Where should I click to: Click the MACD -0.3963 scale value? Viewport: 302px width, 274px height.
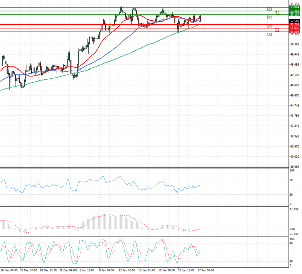click(x=294, y=234)
